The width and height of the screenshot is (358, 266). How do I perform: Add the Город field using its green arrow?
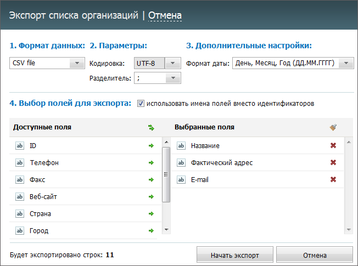151,231
